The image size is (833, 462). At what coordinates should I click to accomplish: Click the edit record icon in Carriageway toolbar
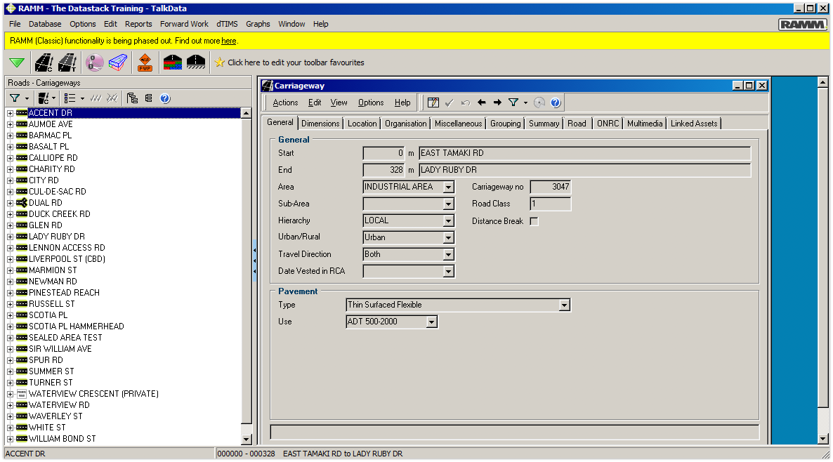(x=433, y=102)
